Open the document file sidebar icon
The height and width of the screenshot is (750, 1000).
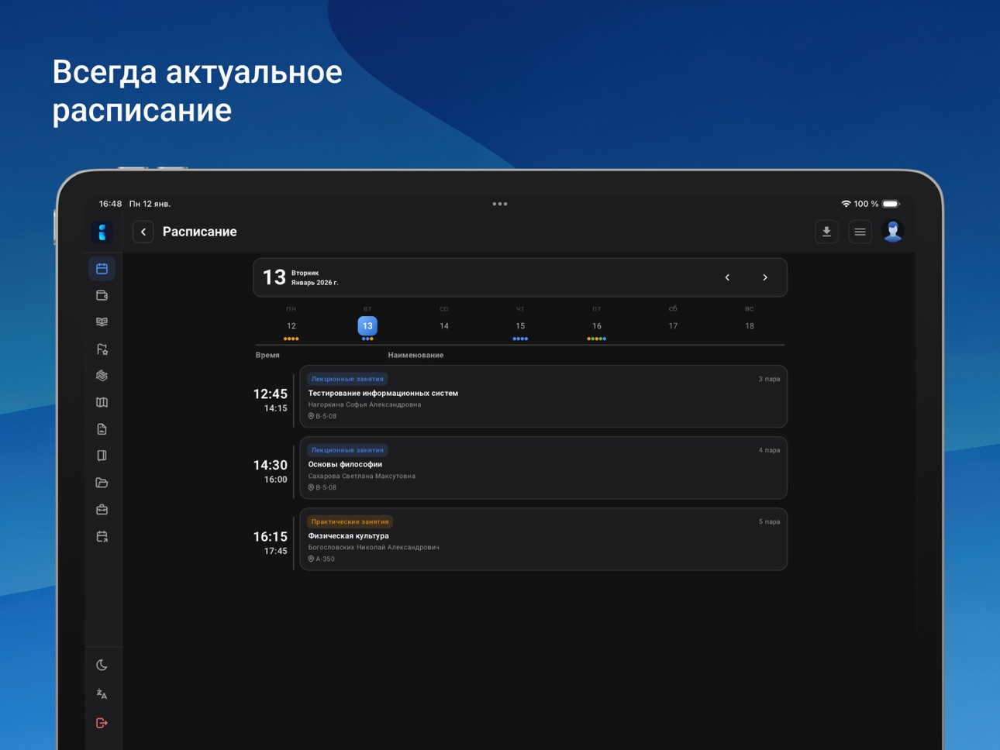102,429
